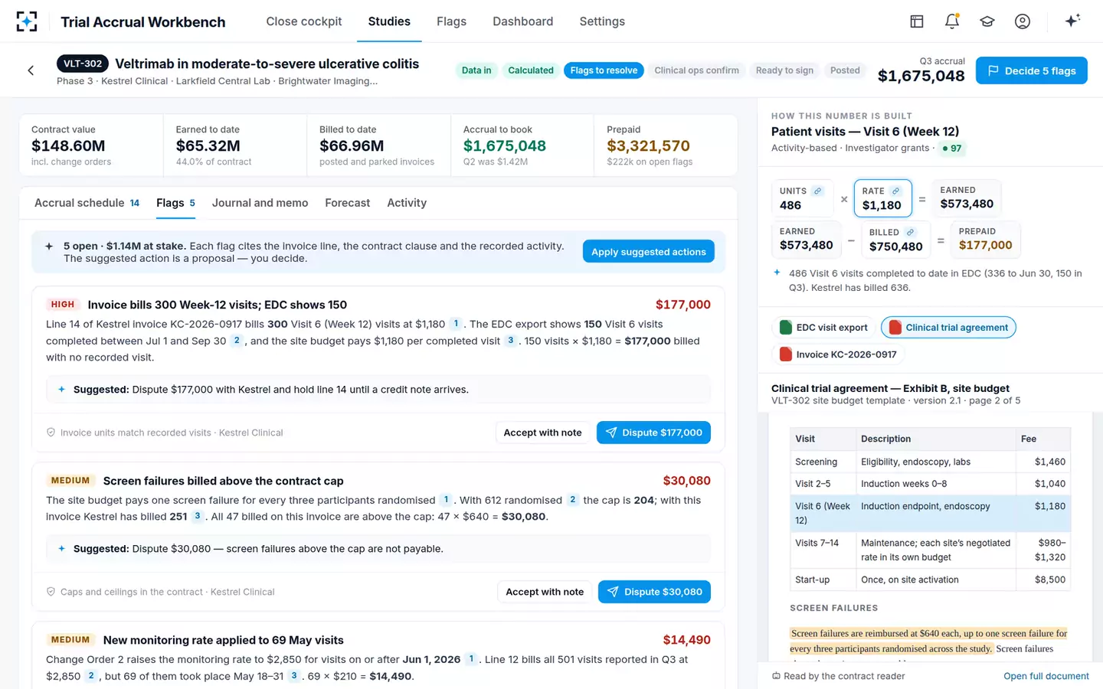Open the user account profile icon
This screenshot has width=1103, height=689.
(1023, 21)
